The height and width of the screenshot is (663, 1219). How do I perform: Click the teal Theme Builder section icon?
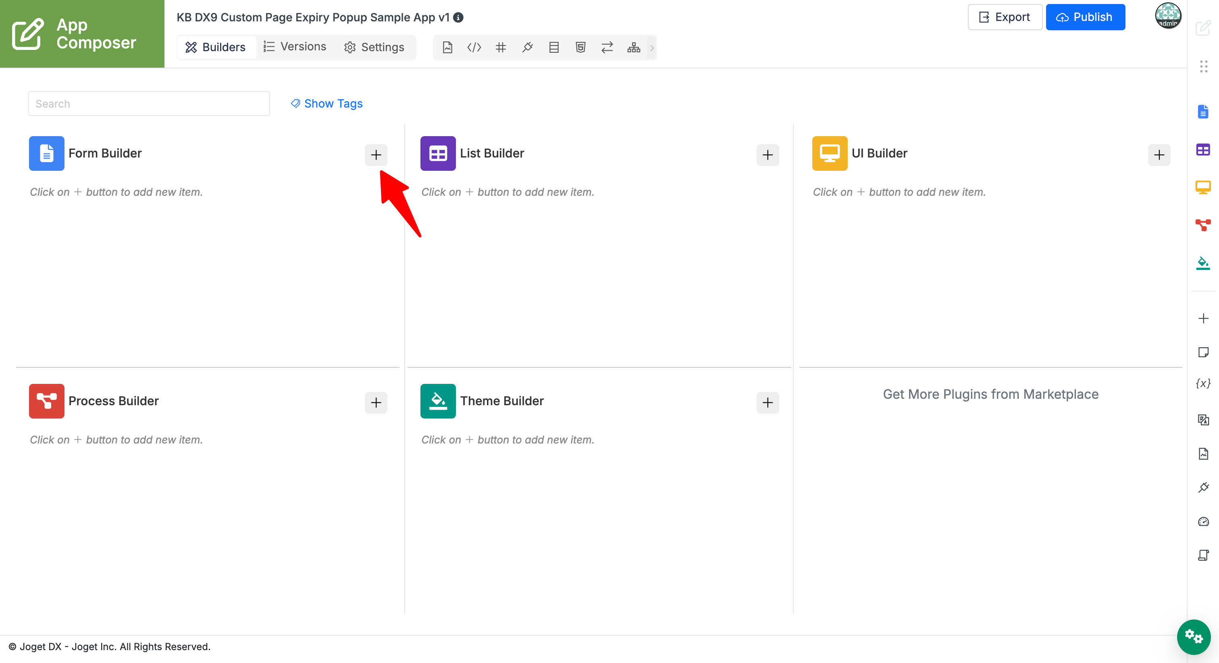(438, 401)
